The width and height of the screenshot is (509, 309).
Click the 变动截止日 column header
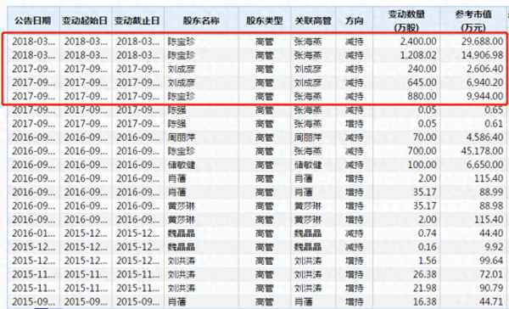(x=137, y=20)
